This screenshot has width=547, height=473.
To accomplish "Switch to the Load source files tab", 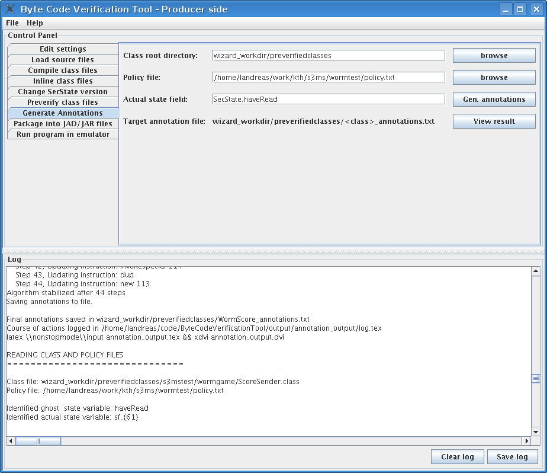I will coord(63,60).
